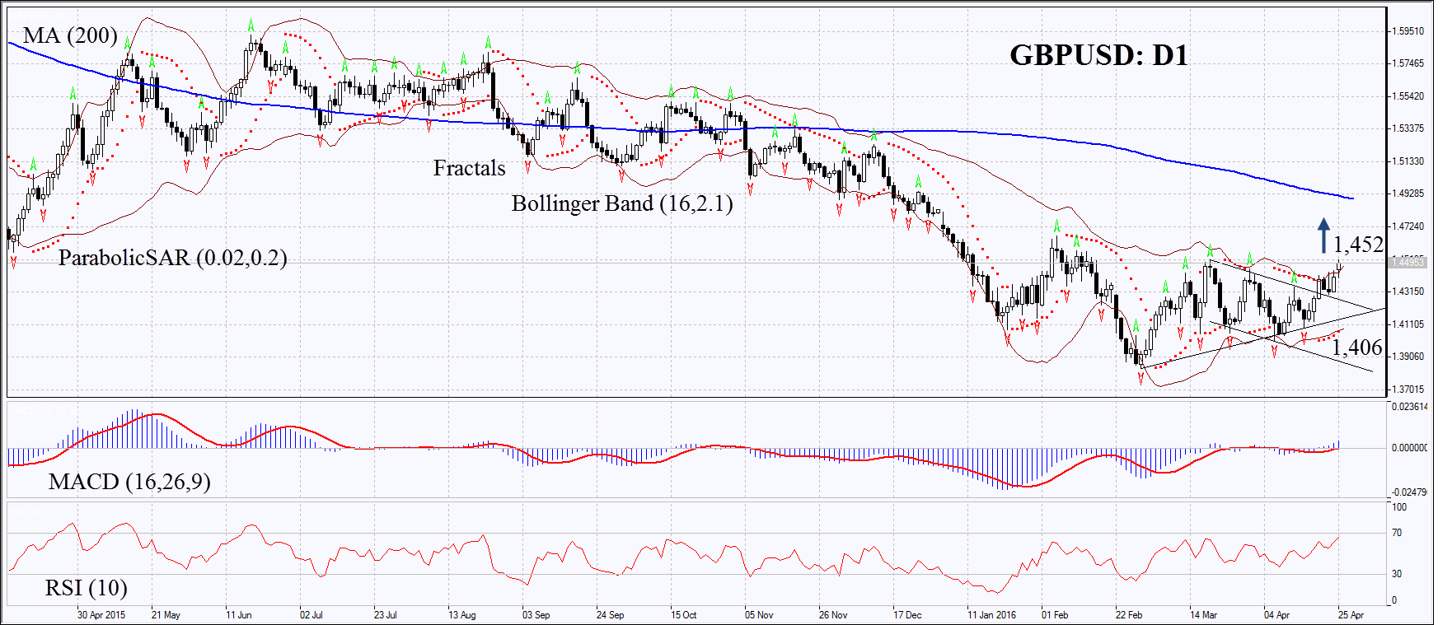Select the 11 Jan 2016 date marker
Viewport: 1452px width, 625px height.
tap(991, 615)
